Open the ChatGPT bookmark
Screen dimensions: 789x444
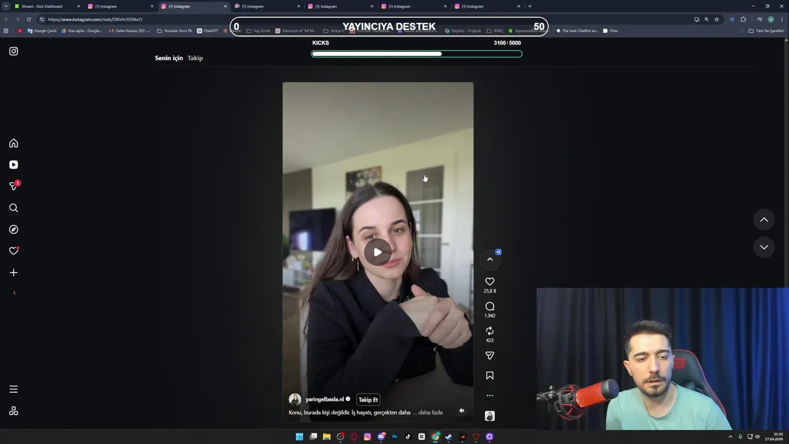(207, 31)
